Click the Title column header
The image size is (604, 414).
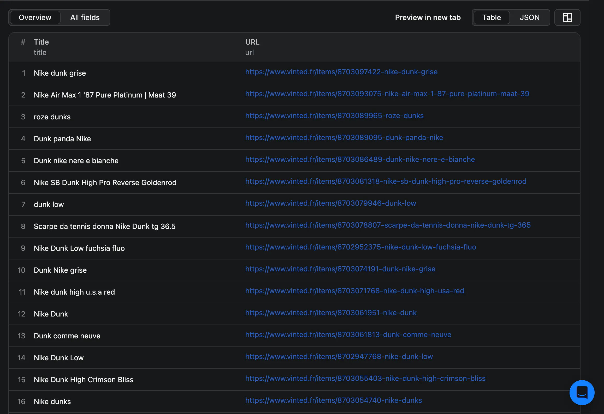(41, 42)
